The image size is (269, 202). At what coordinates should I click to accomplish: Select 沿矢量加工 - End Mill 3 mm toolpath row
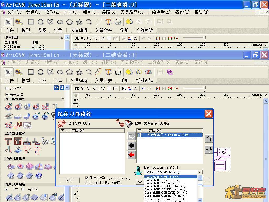(169, 135)
